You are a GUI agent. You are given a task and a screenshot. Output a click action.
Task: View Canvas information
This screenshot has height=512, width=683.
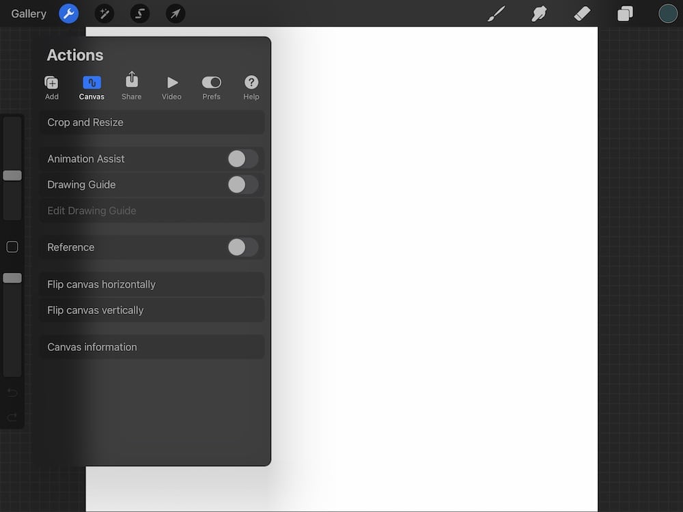coord(152,347)
